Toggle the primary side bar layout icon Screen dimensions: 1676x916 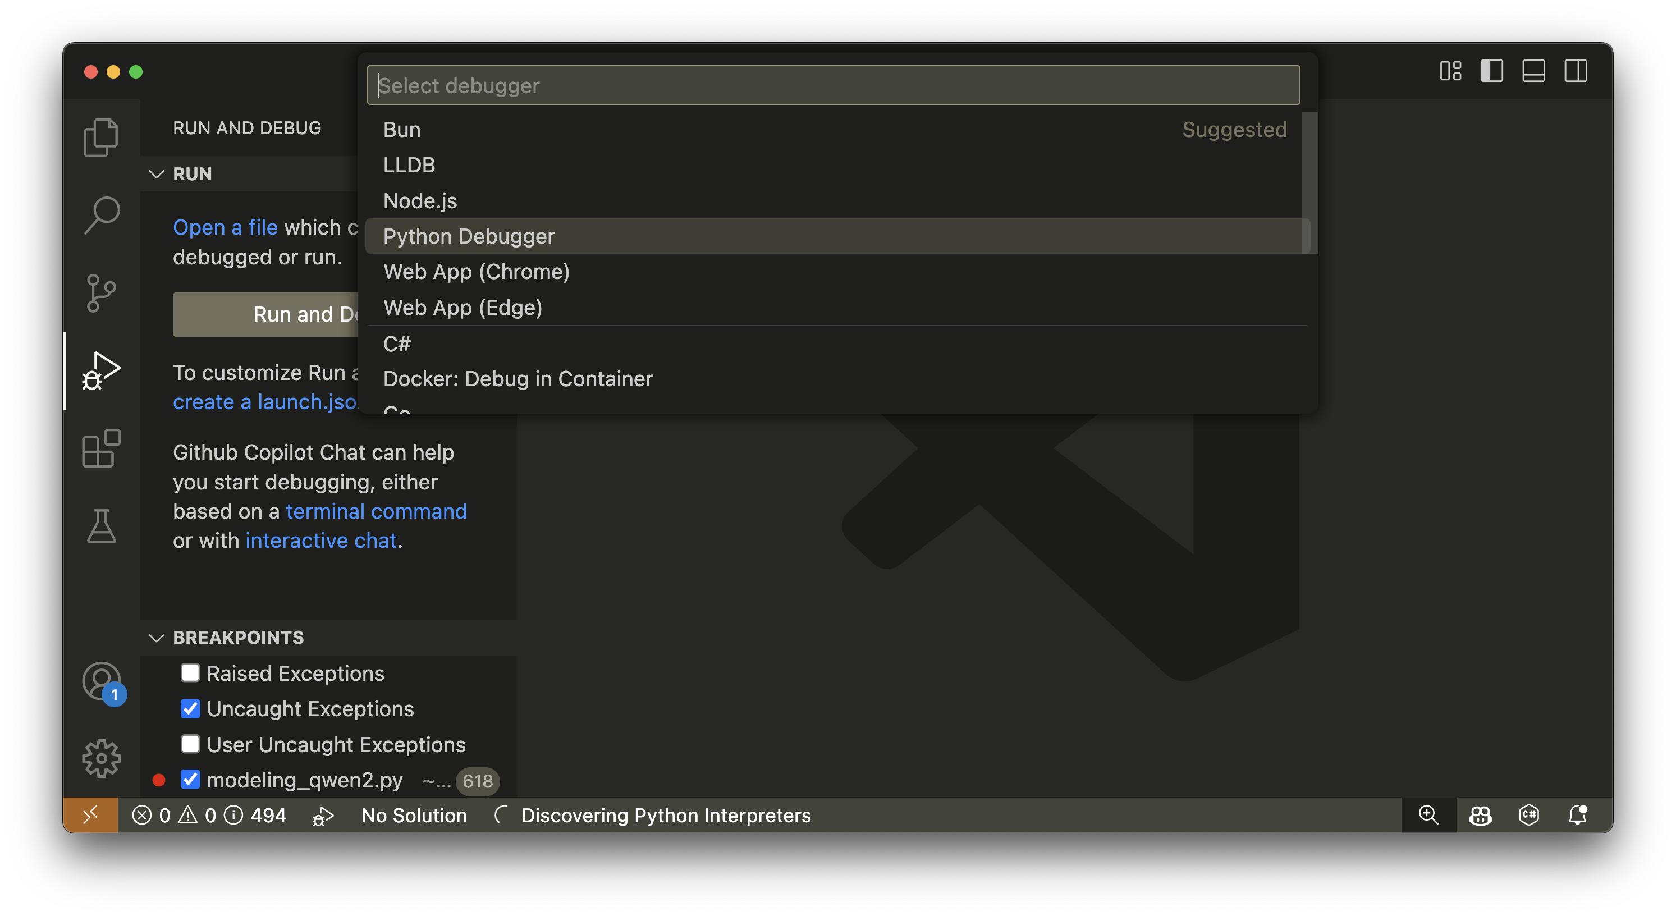pos(1491,71)
